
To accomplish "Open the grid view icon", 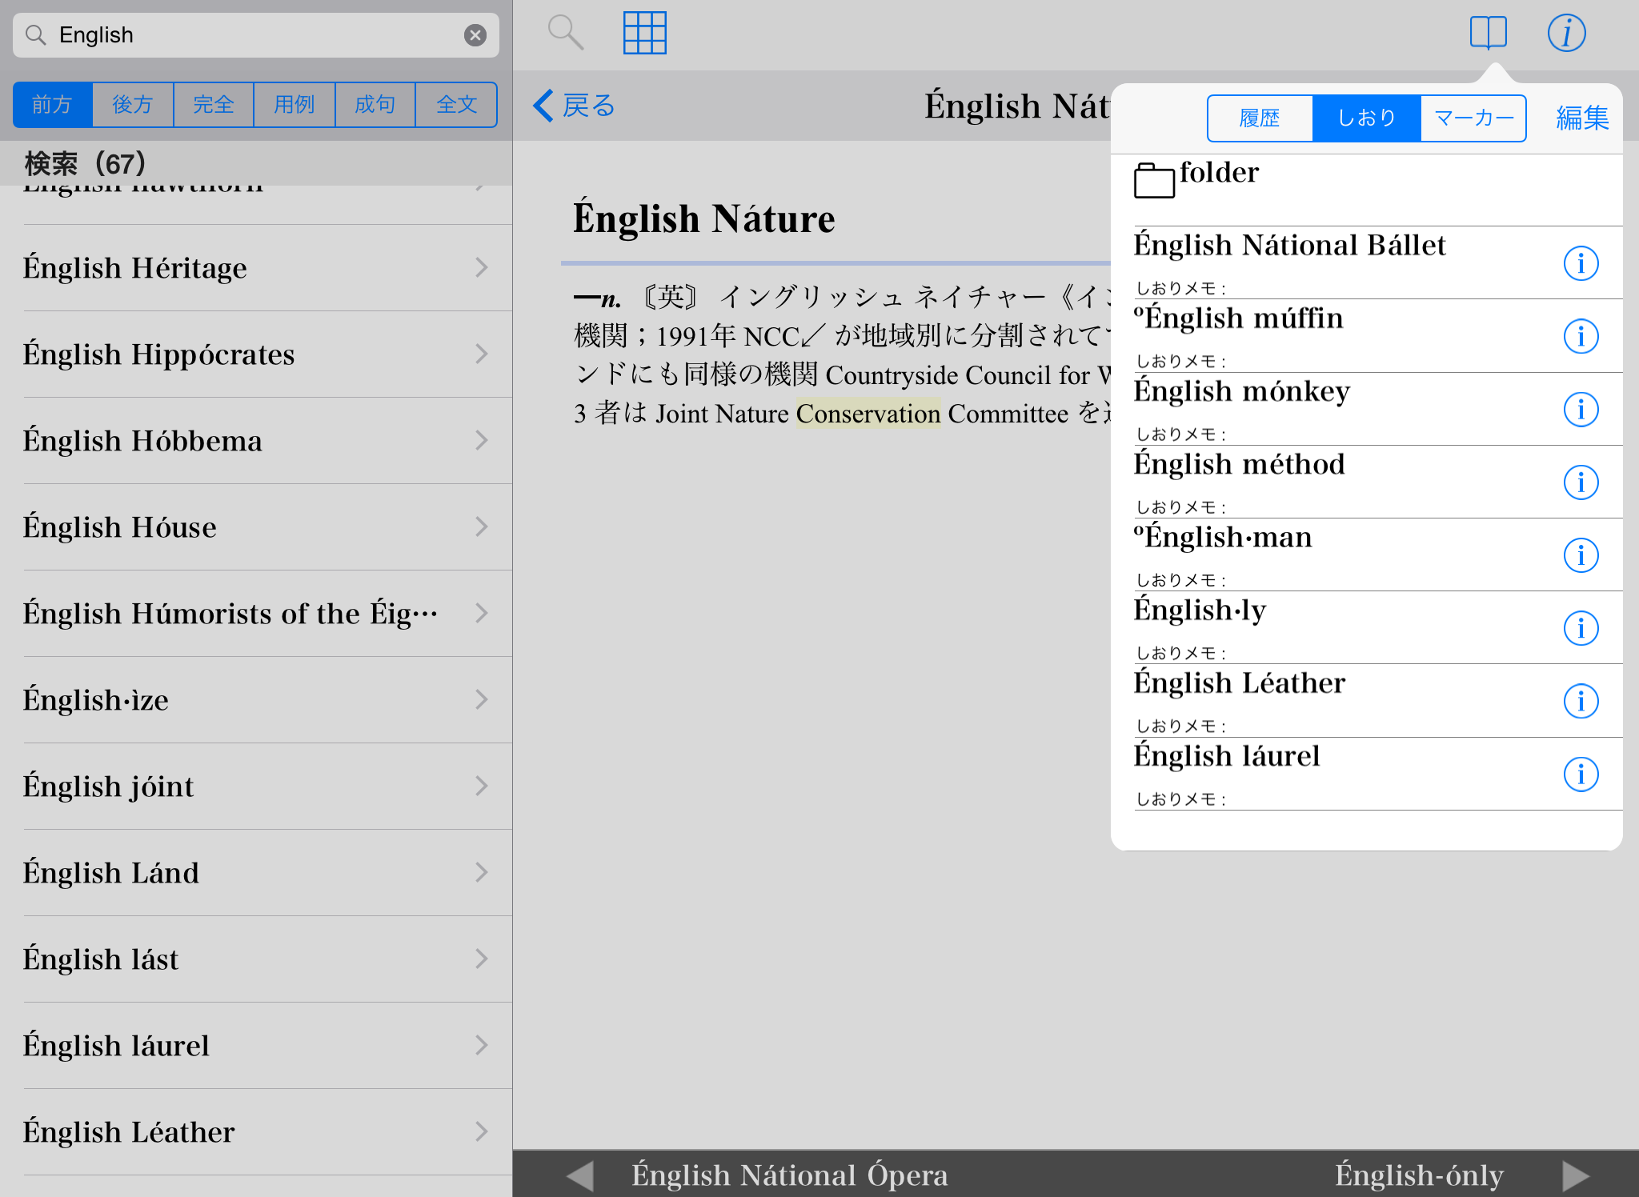I will pos(644,34).
